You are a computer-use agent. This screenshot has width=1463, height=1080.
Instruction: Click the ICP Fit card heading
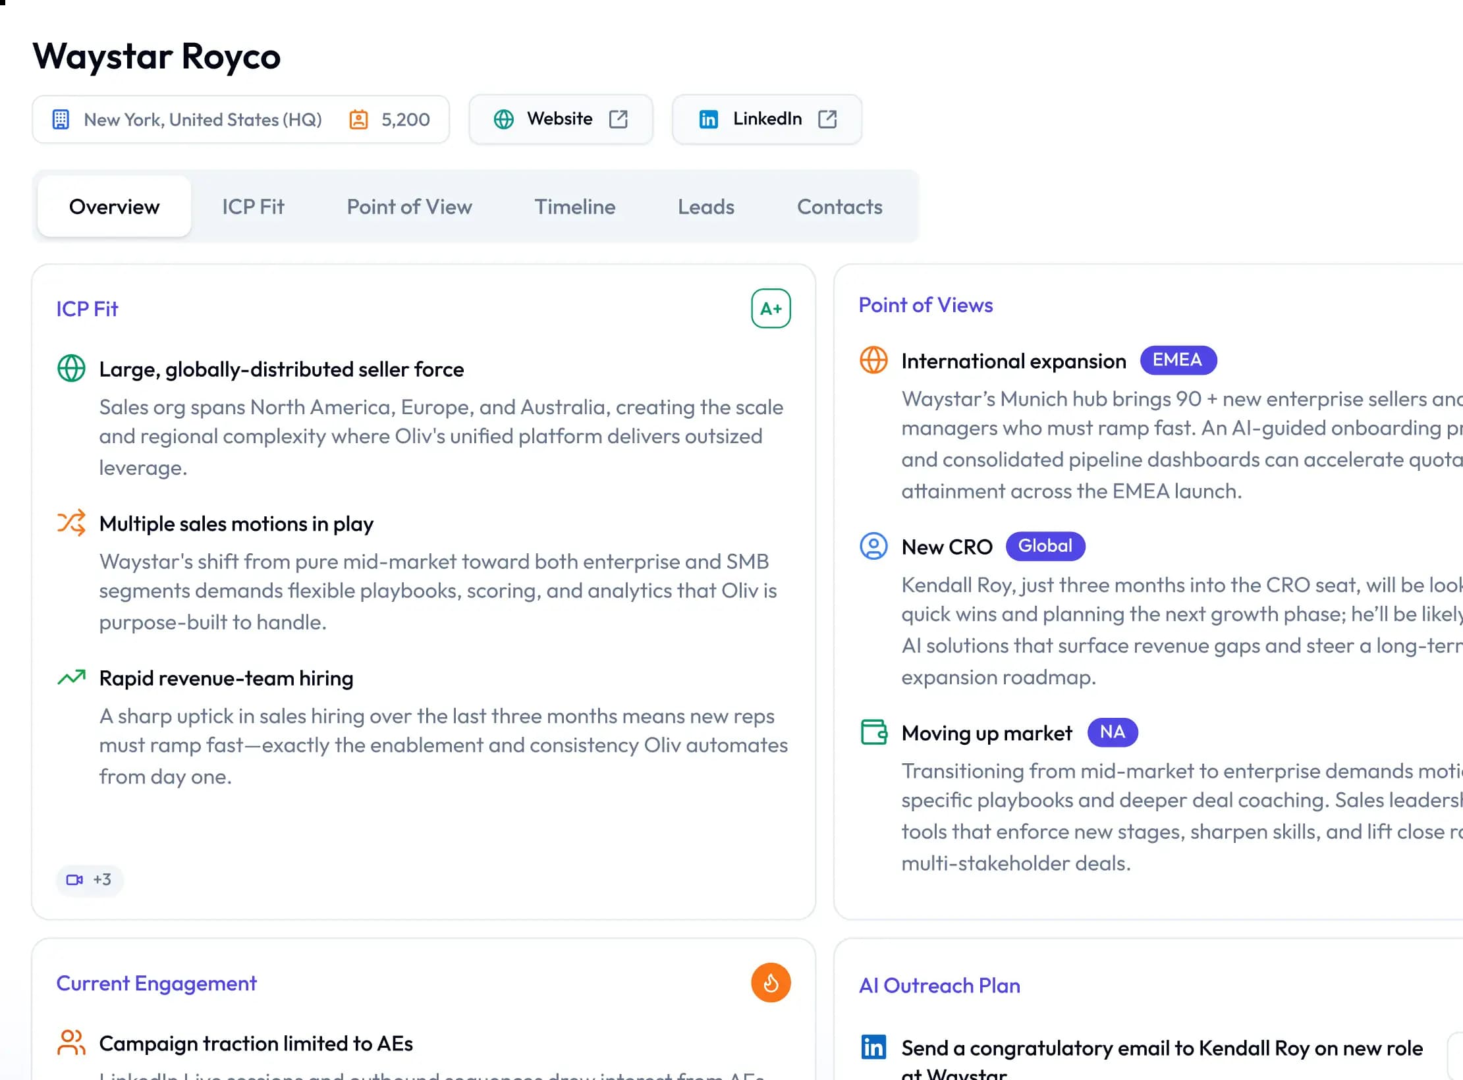coord(87,309)
